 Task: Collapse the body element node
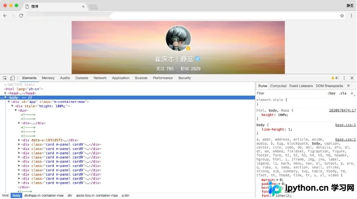pyautogui.click(x=5, y=98)
